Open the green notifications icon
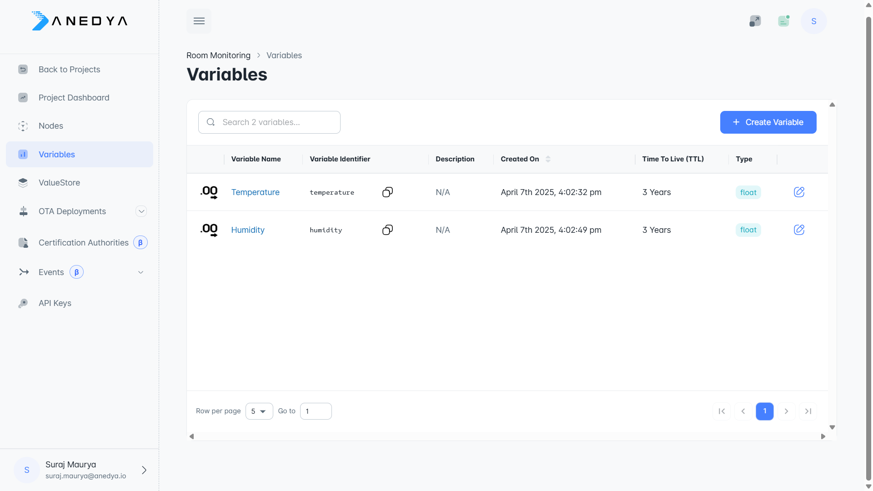Image resolution: width=873 pixels, height=491 pixels. point(783,21)
